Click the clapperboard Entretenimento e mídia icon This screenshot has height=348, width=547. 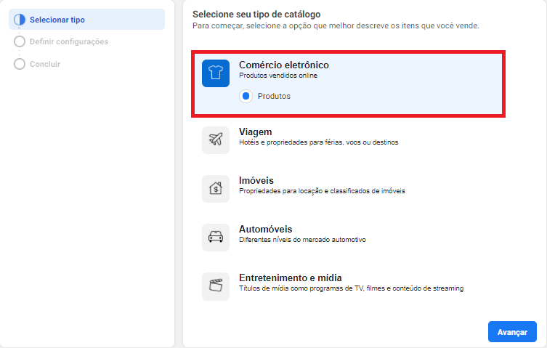[216, 286]
